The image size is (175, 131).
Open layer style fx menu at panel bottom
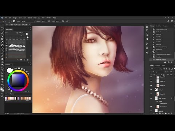[157, 113]
